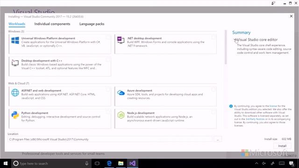Image resolution: width=299 pixels, height=168 pixels.
Task: Click the .NET desktop development icon
Action: click(121, 40)
